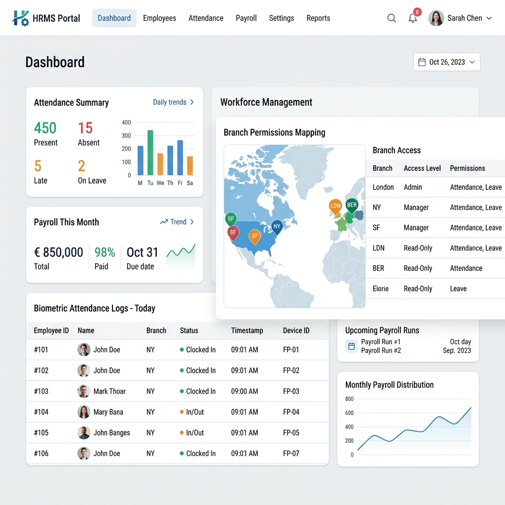Click Mary Bana's avatar photo

coord(84,412)
